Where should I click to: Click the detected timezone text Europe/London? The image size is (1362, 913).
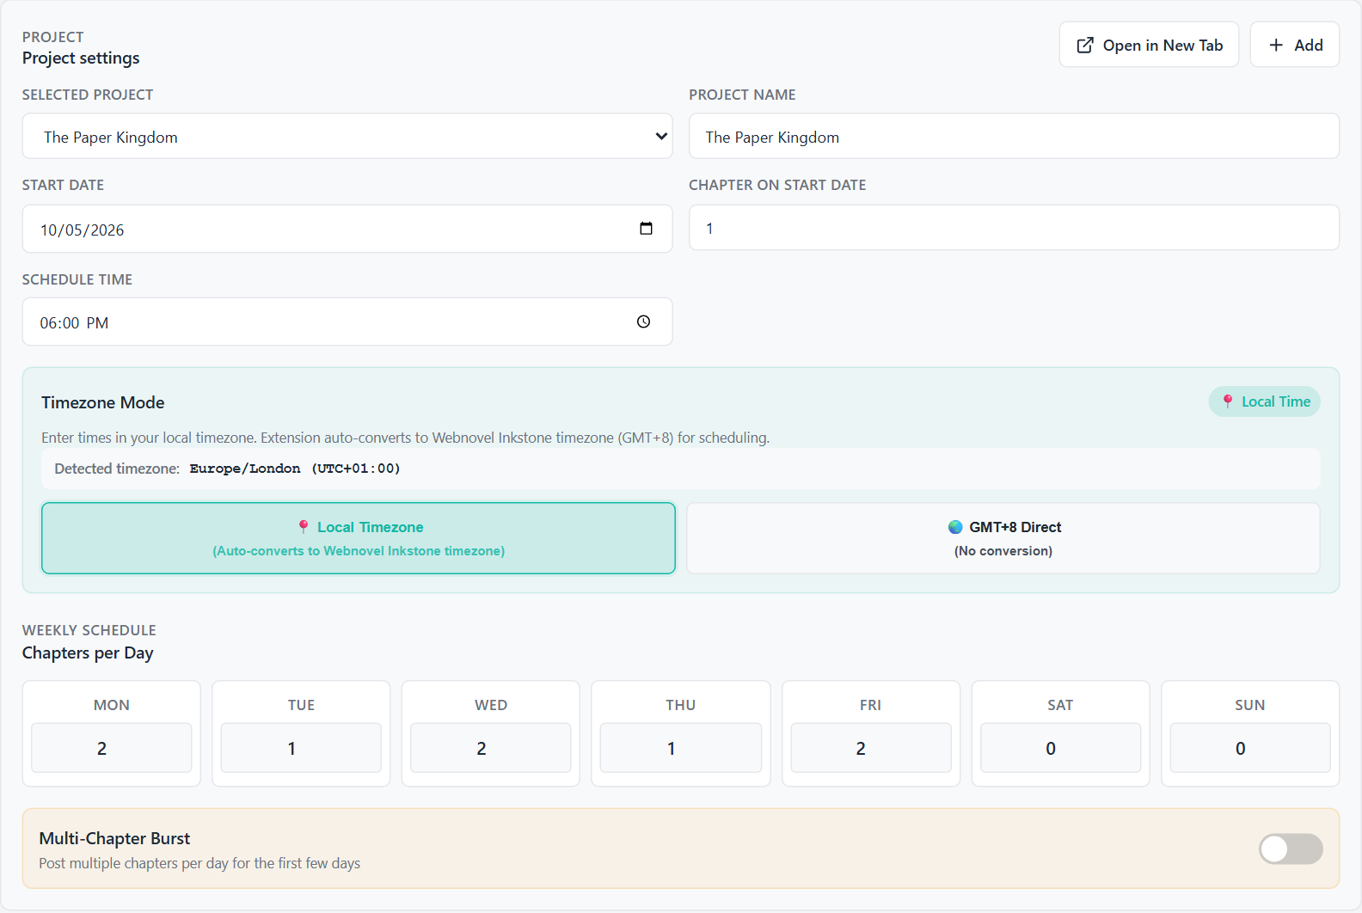click(x=245, y=469)
